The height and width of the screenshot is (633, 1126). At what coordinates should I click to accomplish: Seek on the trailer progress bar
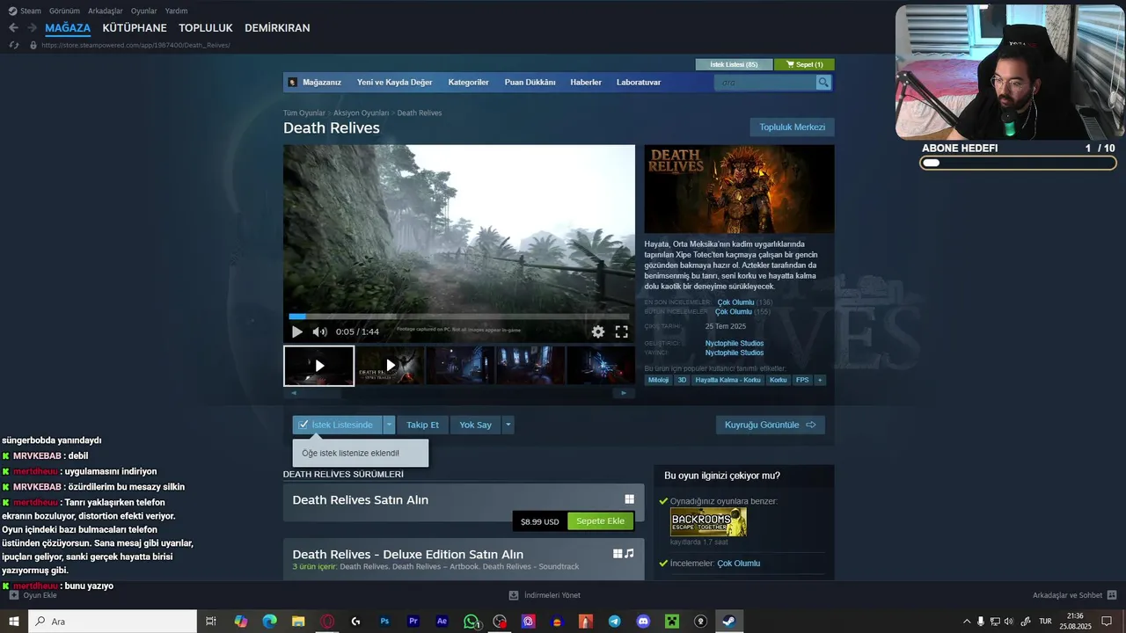(459, 316)
